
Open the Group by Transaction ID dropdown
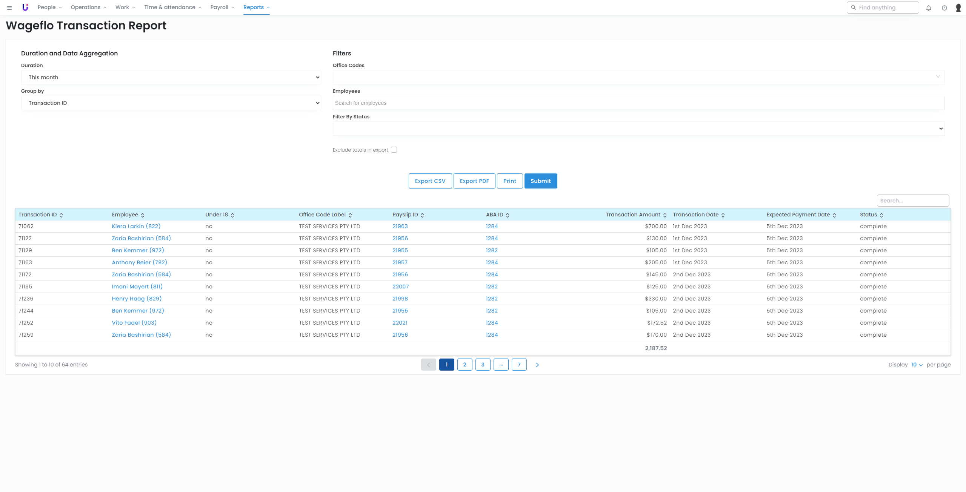click(x=171, y=103)
